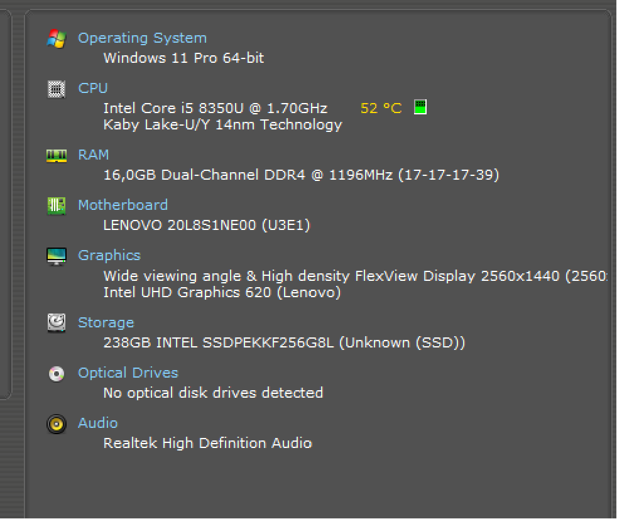Select the Audio speaker icon

click(x=56, y=423)
